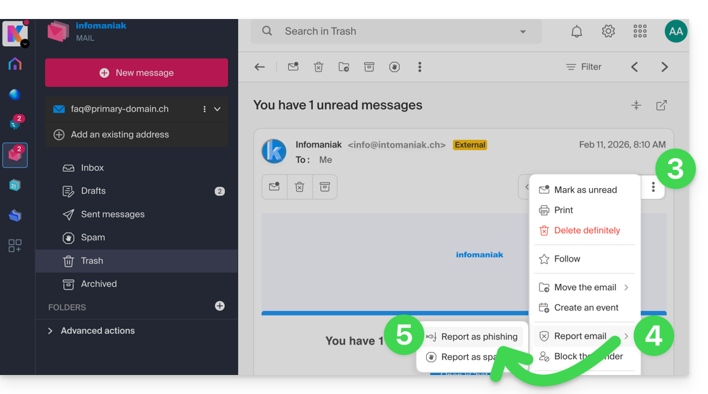The image size is (708, 394).
Task: Click the notifications bell icon
Action: tap(576, 32)
